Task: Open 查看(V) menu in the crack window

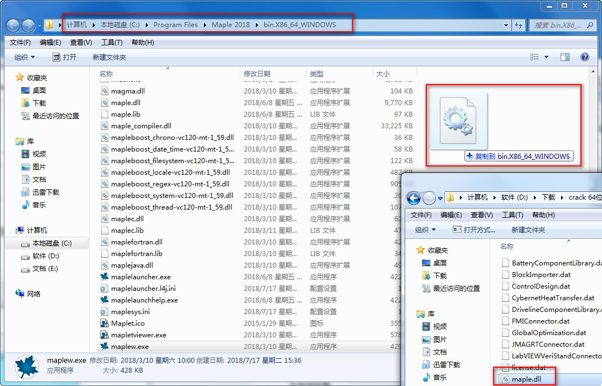Action: pyautogui.click(x=482, y=215)
